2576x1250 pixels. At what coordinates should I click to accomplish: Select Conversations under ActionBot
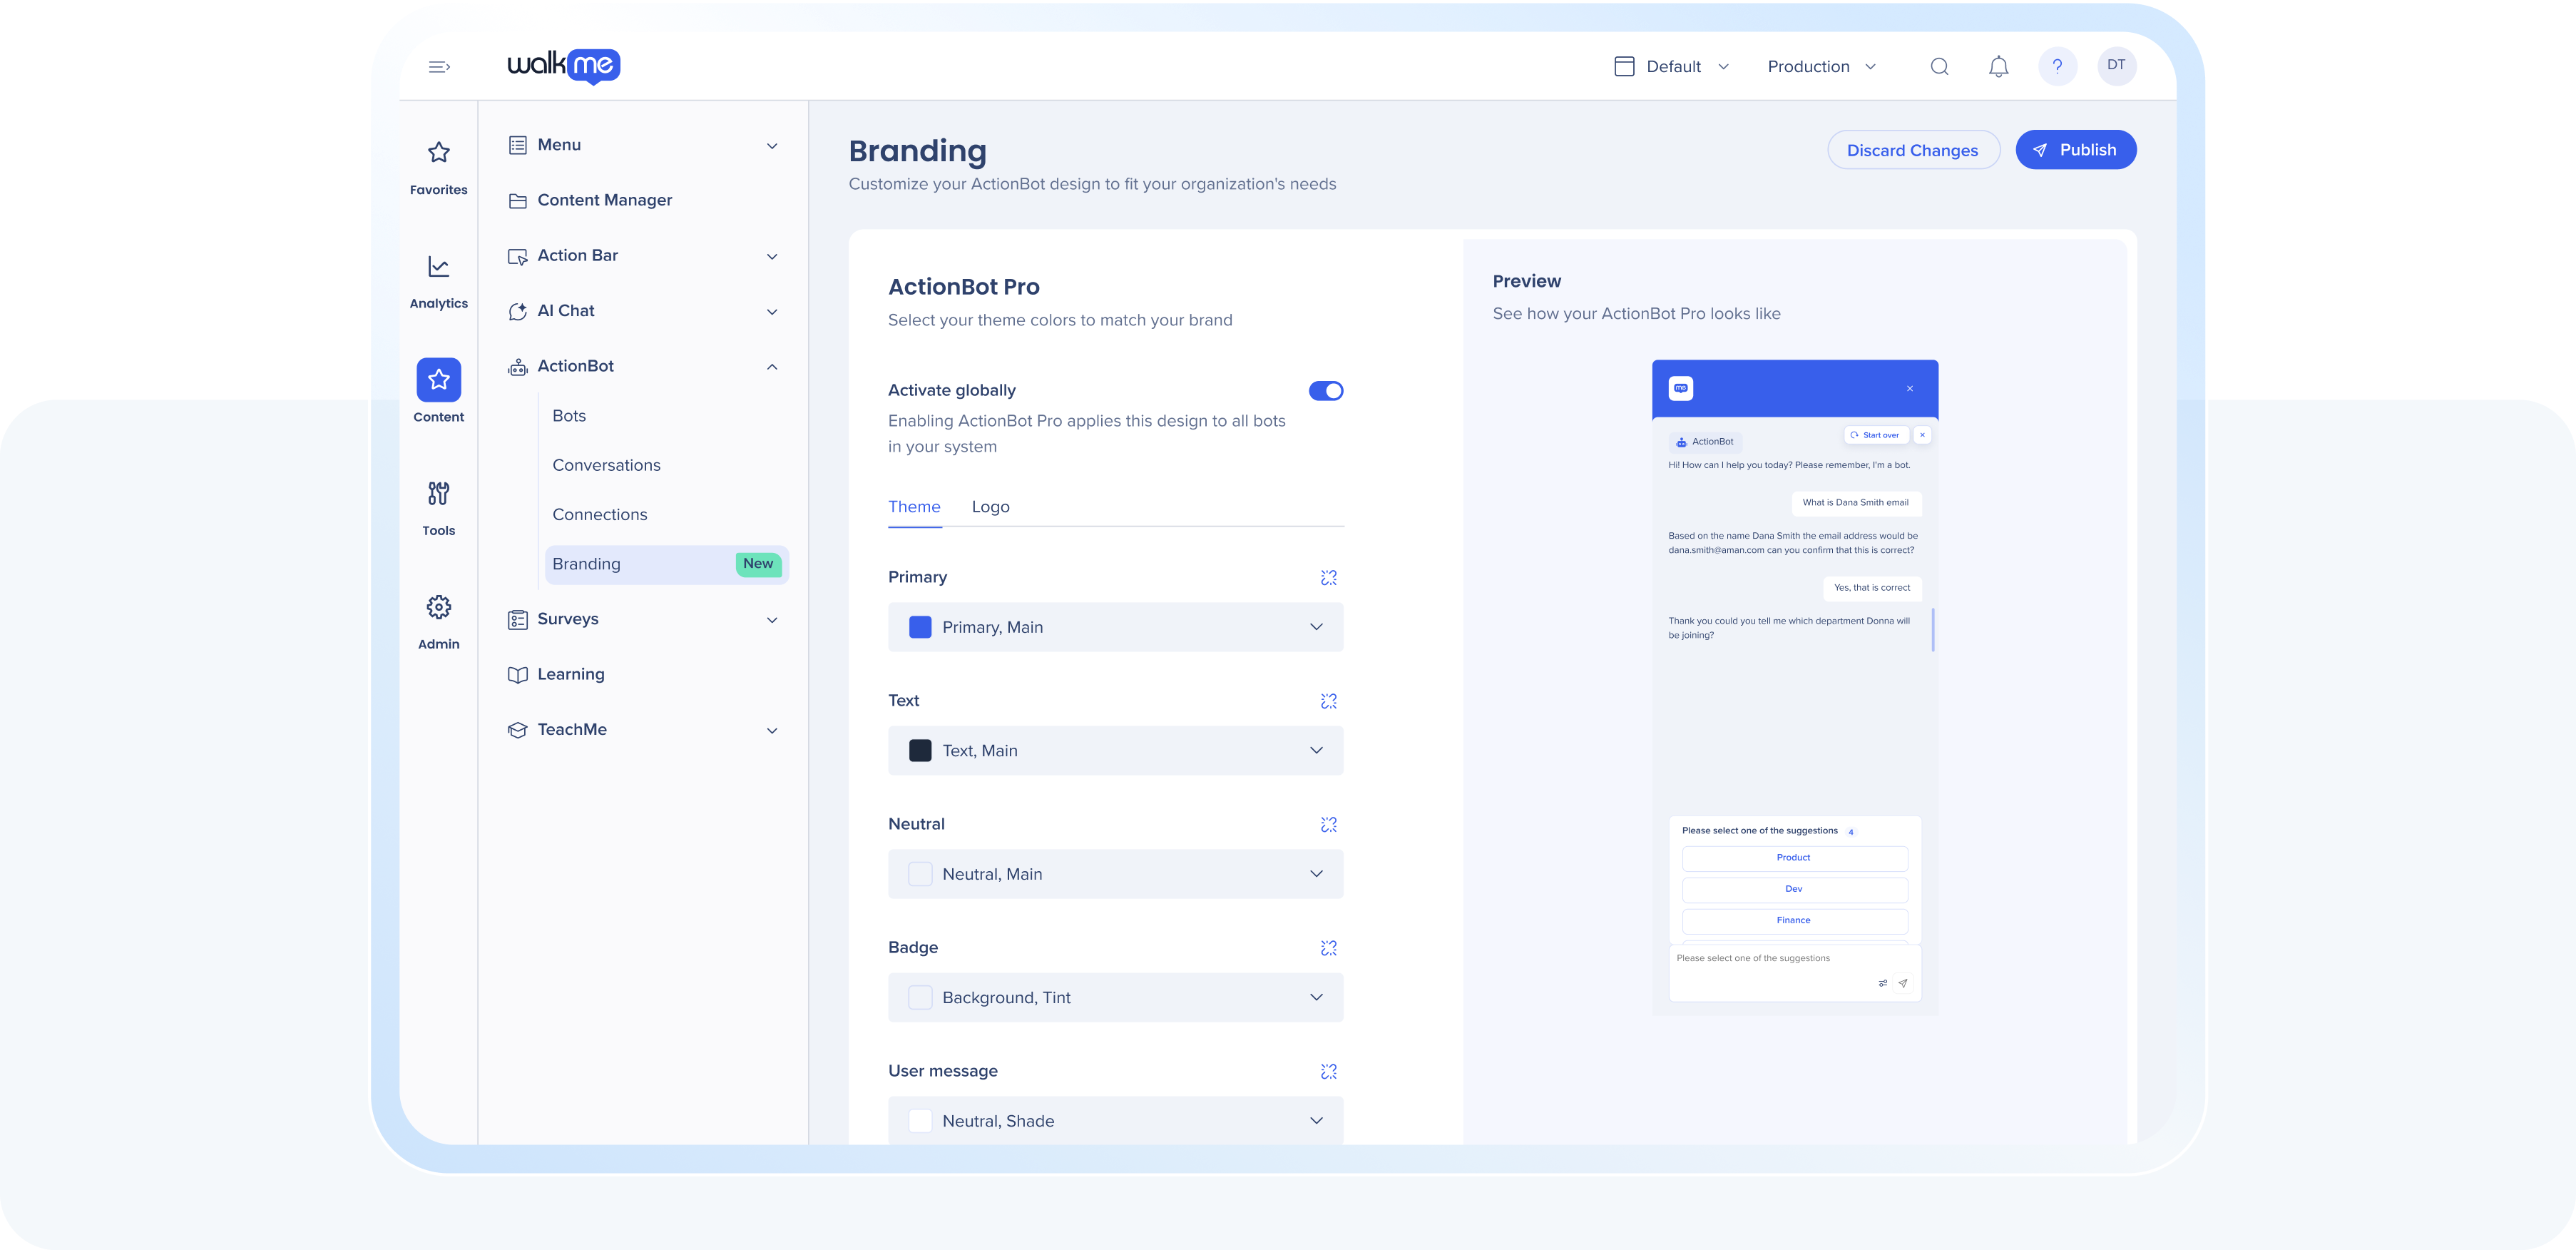pos(606,465)
